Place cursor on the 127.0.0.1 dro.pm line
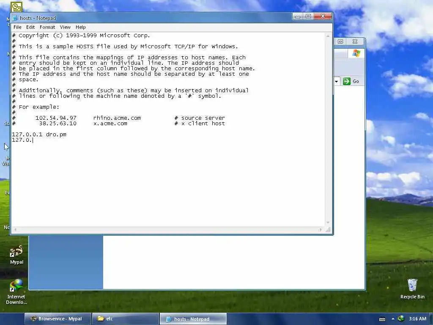The image size is (433, 325). tap(39, 135)
